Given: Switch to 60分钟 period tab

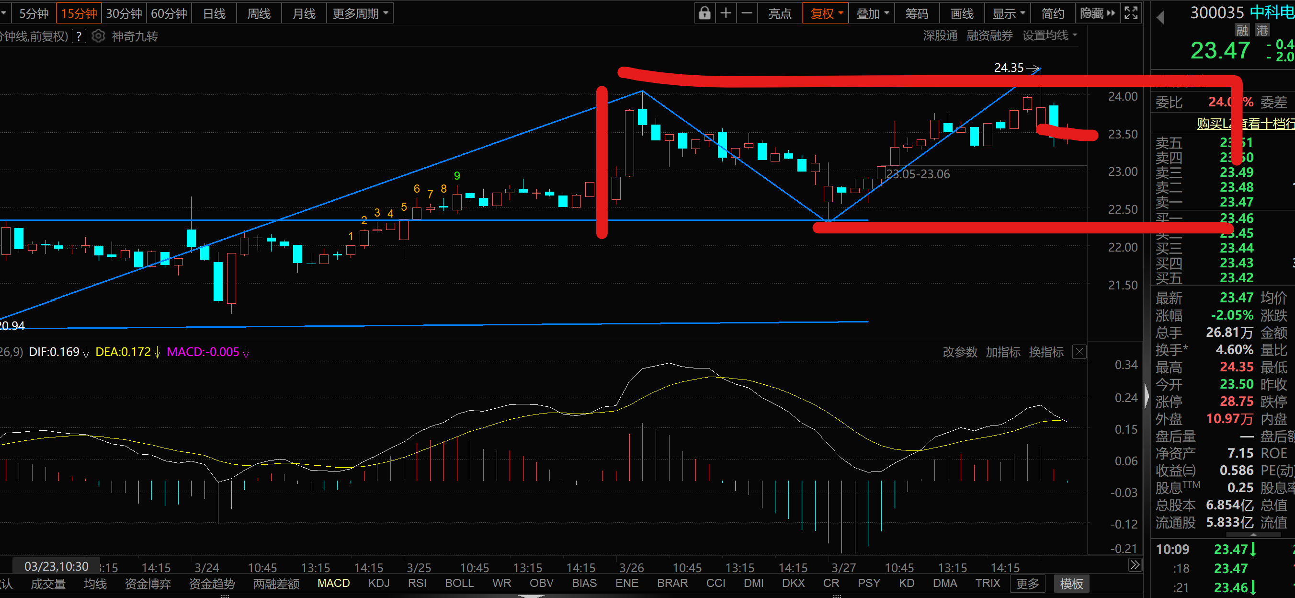Looking at the screenshot, I should coord(169,13).
